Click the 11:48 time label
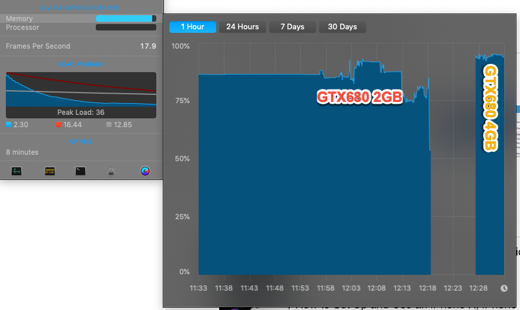Screen dimensions: 520x310 (x=274, y=288)
